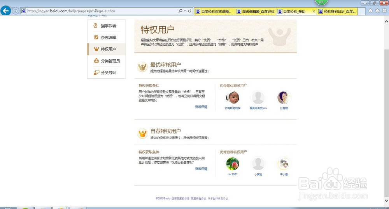Click the user name link 小庚啦
Screen dimensions: 389x209
[258, 174]
